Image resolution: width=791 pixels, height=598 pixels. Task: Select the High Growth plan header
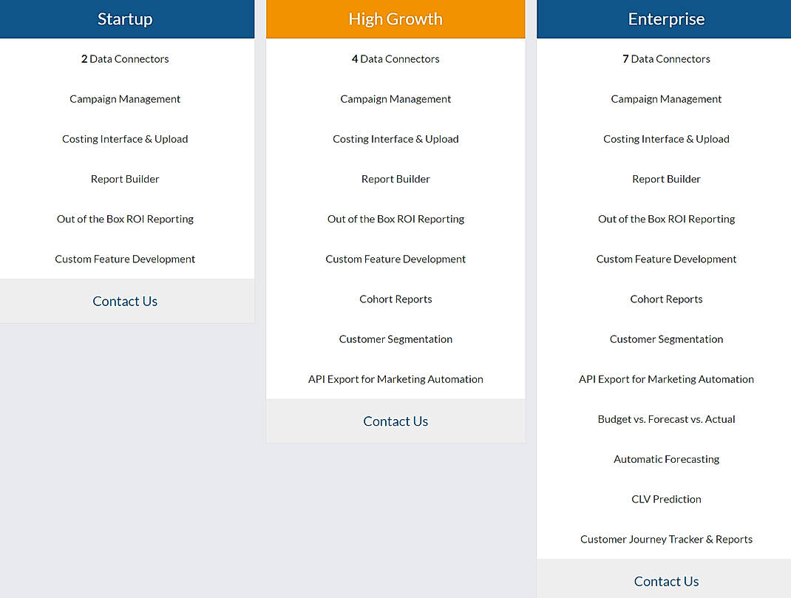(395, 18)
